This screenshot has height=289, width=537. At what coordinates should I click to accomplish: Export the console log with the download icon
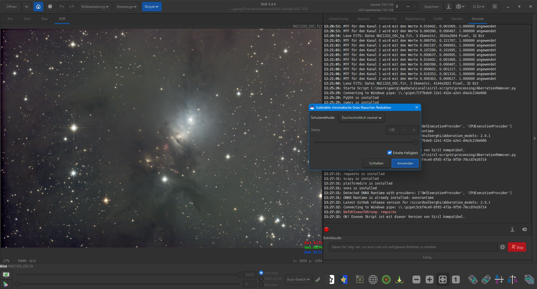coord(512,229)
